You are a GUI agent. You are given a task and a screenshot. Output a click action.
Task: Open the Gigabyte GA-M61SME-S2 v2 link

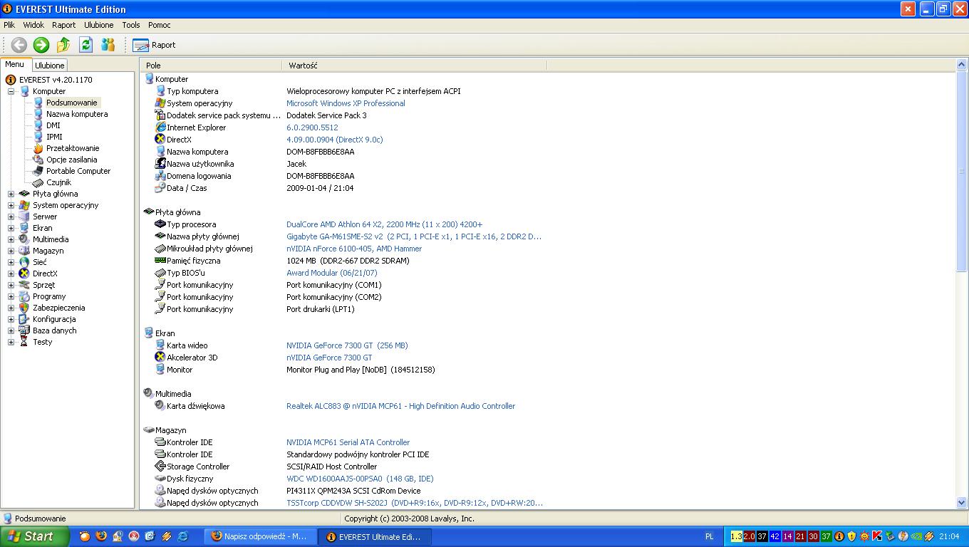(414, 236)
